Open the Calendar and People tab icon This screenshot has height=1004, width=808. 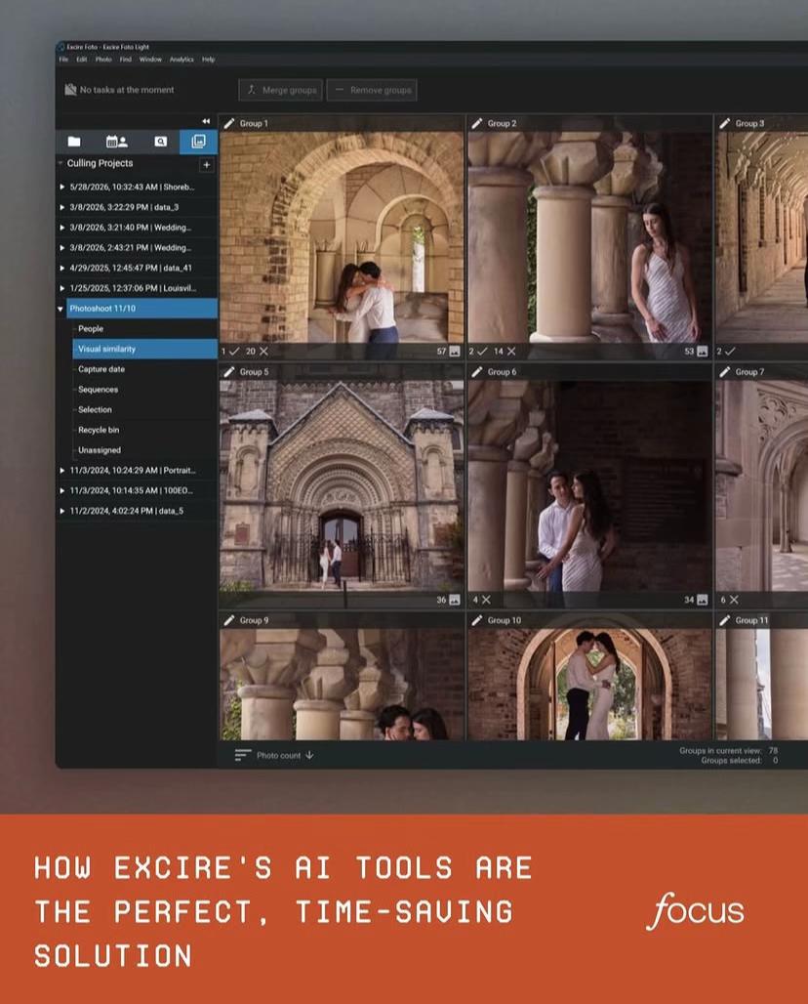click(x=116, y=142)
